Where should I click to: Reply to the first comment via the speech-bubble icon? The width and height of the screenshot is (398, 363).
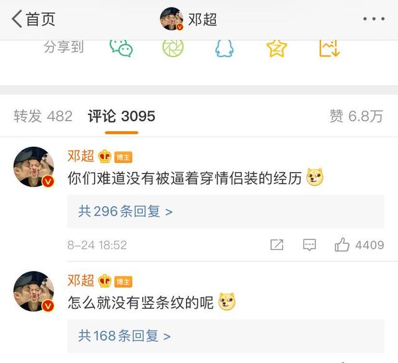(x=310, y=245)
